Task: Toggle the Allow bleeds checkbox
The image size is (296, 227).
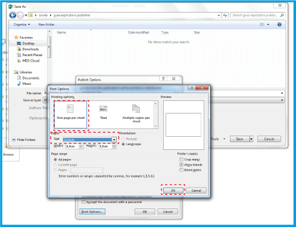Action: pyautogui.click(x=181, y=165)
